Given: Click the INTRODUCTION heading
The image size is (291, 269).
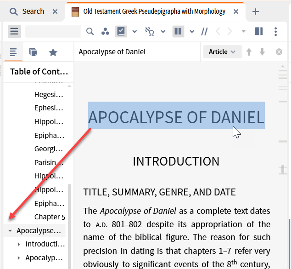Looking at the screenshot, I should 176,161.
